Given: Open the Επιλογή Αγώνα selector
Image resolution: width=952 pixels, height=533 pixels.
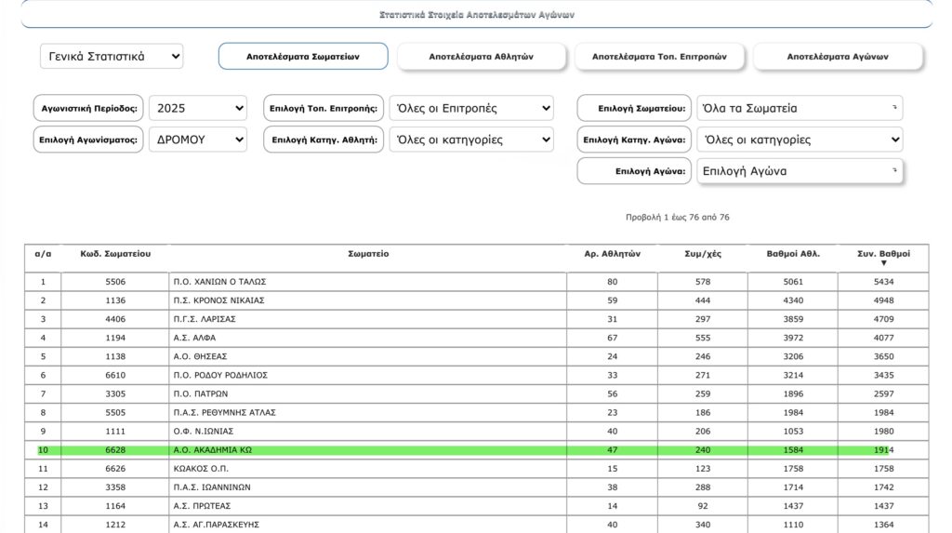Looking at the screenshot, I should click(799, 171).
